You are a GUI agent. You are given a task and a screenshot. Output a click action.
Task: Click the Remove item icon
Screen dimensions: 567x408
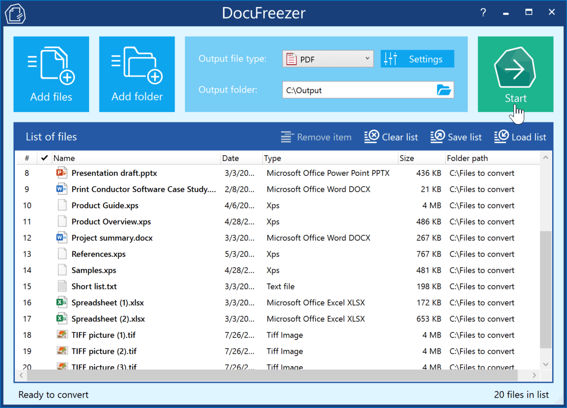[287, 136]
